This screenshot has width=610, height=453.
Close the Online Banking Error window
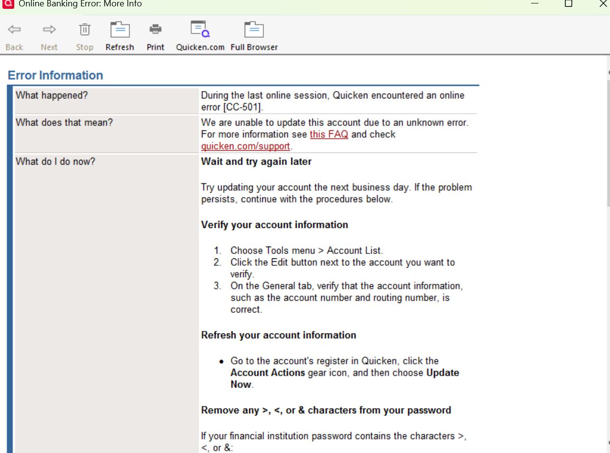[x=603, y=4]
